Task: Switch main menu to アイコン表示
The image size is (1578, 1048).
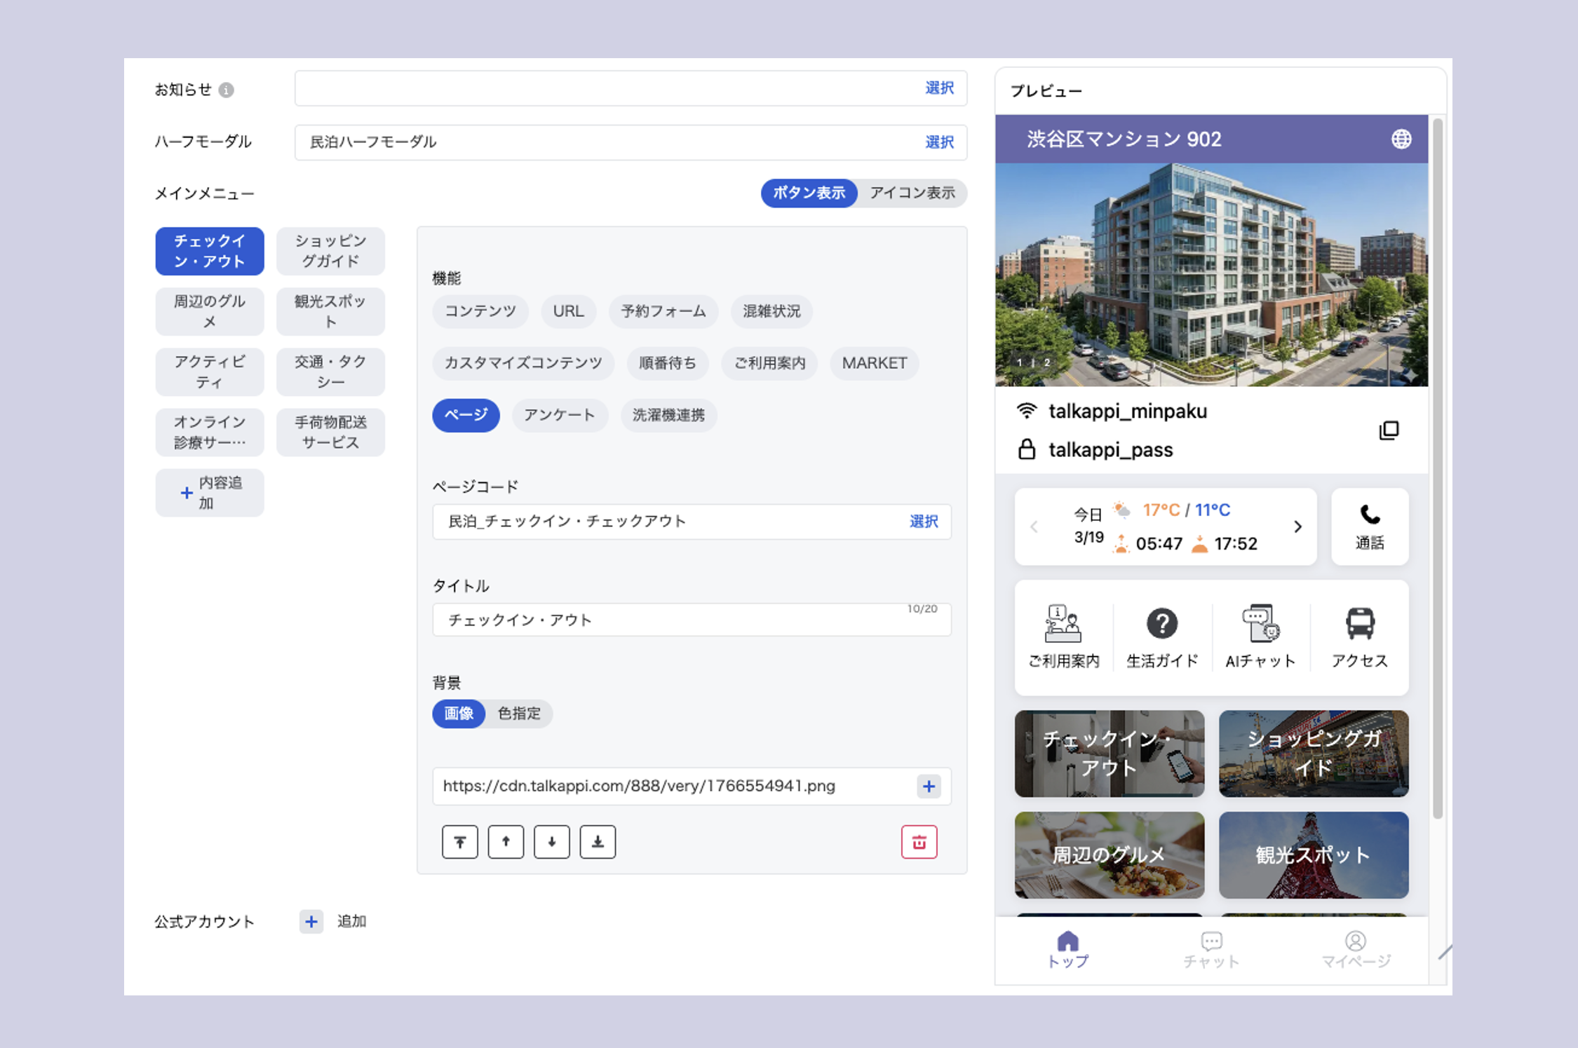Action: 912,193
